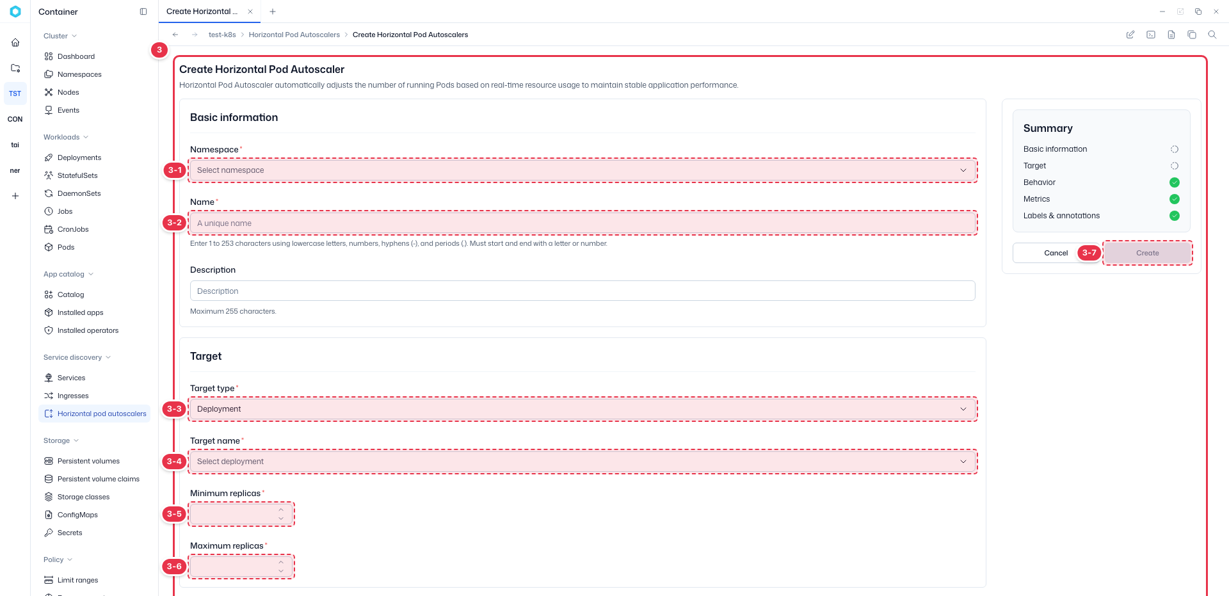This screenshot has height=596, width=1229.
Task: Click the Minimum replicas field
Action: click(241, 514)
